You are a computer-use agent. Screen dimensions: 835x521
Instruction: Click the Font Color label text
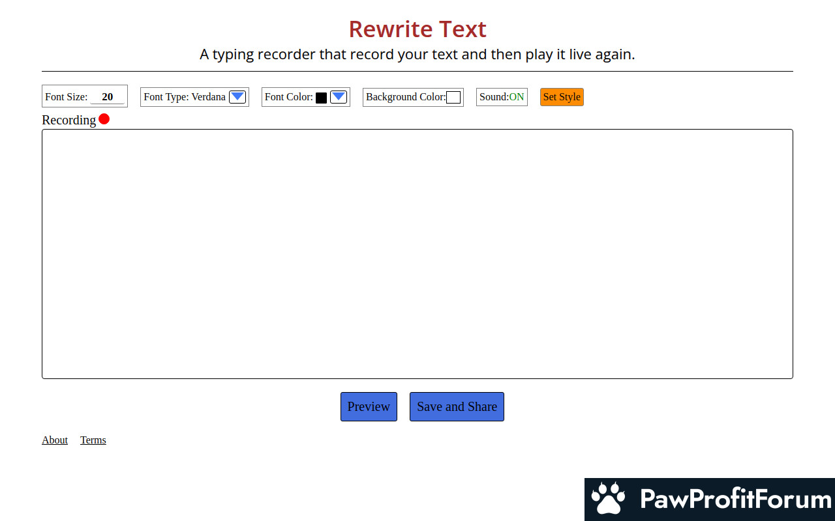288,97
